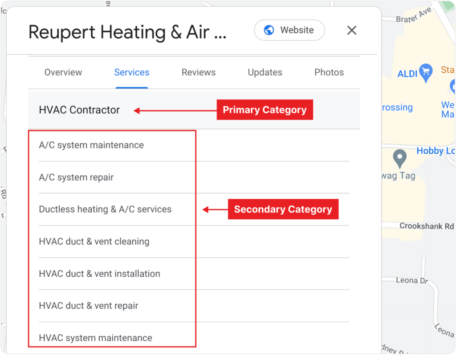Open the Website button
This screenshot has height=360, width=456.
(289, 30)
